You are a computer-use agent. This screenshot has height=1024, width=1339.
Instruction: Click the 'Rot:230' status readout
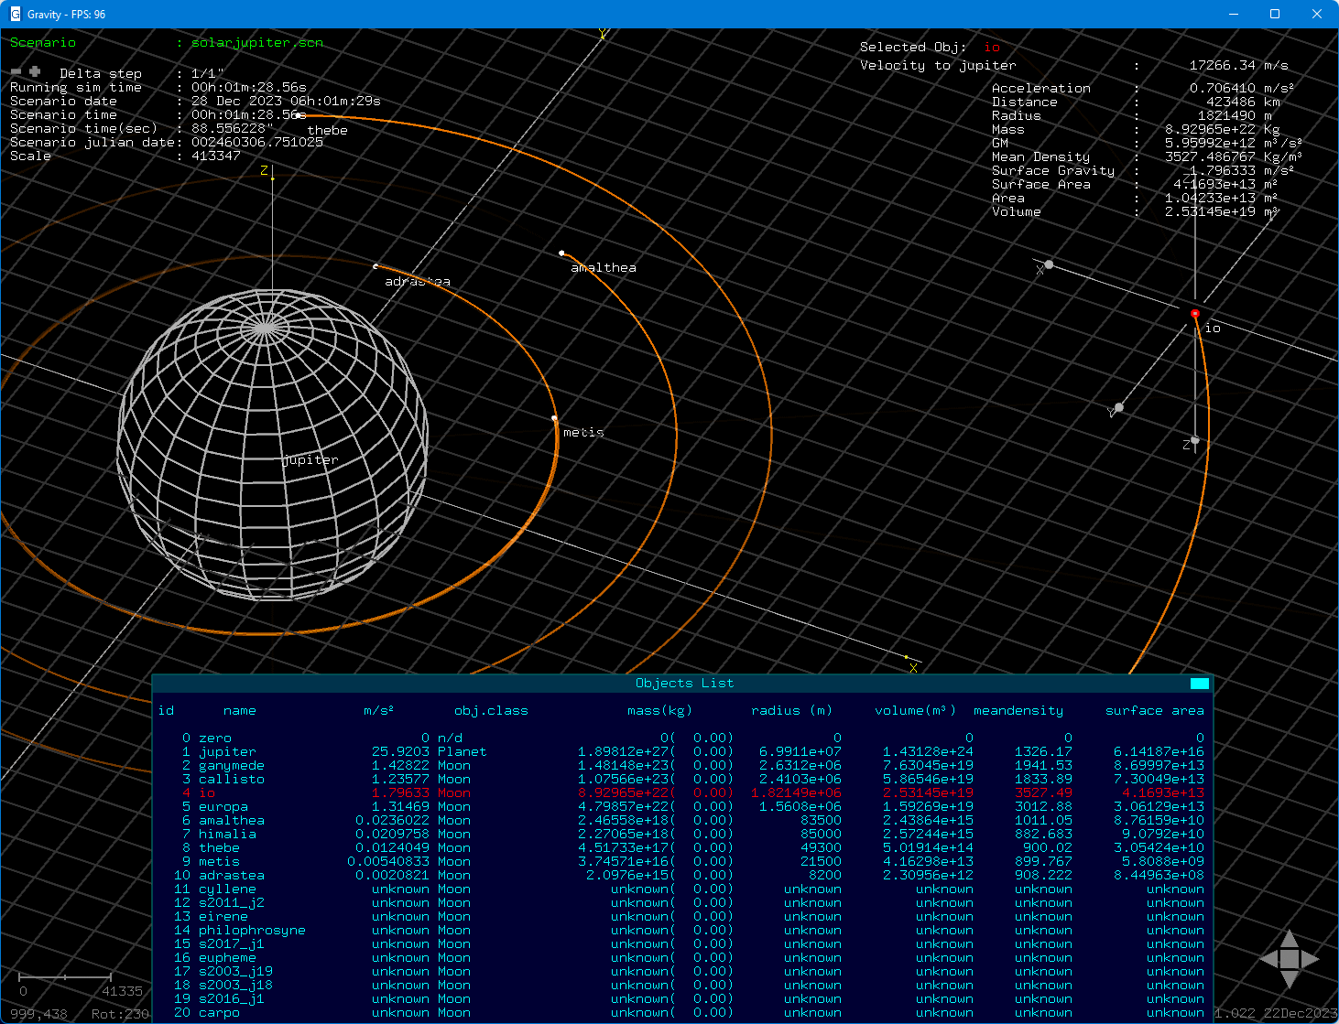tap(120, 1014)
